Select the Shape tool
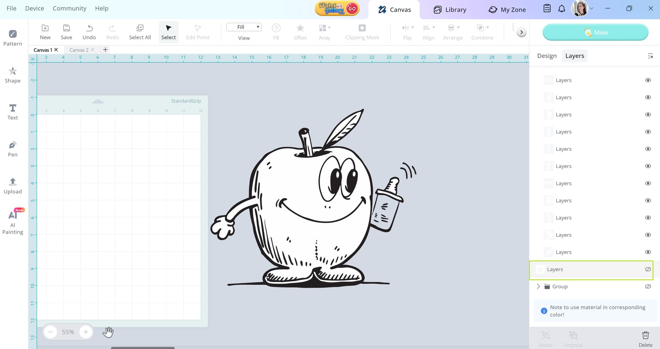Image resolution: width=660 pixels, height=349 pixels. [x=13, y=75]
